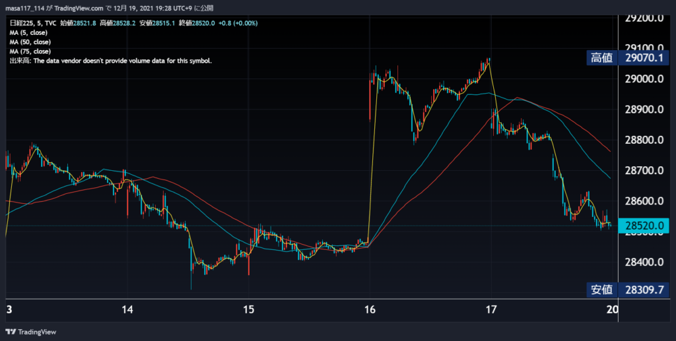Click the 28900.0 price axis label
The width and height of the screenshot is (676, 341).
click(x=644, y=109)
